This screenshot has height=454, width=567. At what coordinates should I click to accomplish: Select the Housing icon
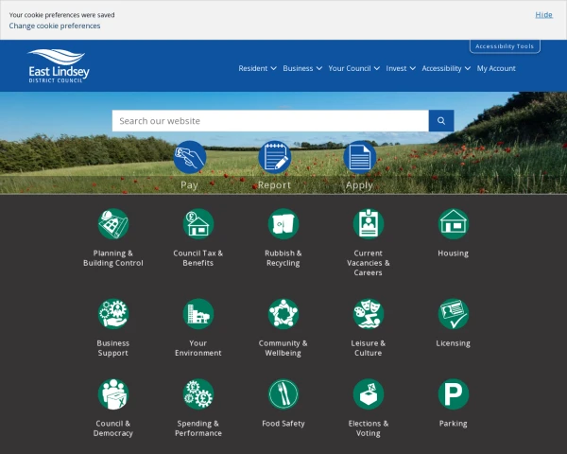[x=454, y=223]
